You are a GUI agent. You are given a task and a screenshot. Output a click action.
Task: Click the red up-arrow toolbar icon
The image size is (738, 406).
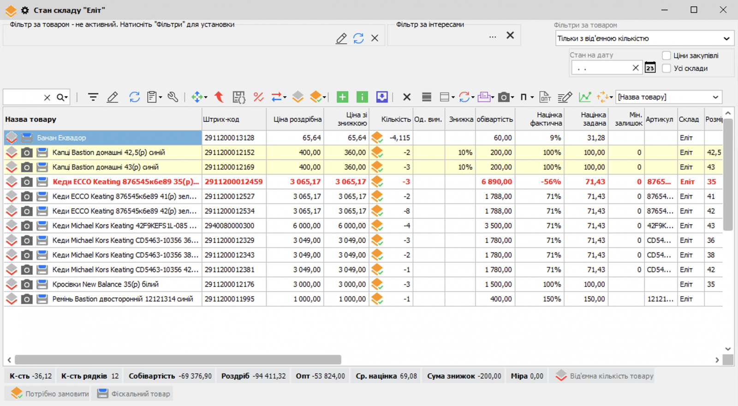(219, 97)
